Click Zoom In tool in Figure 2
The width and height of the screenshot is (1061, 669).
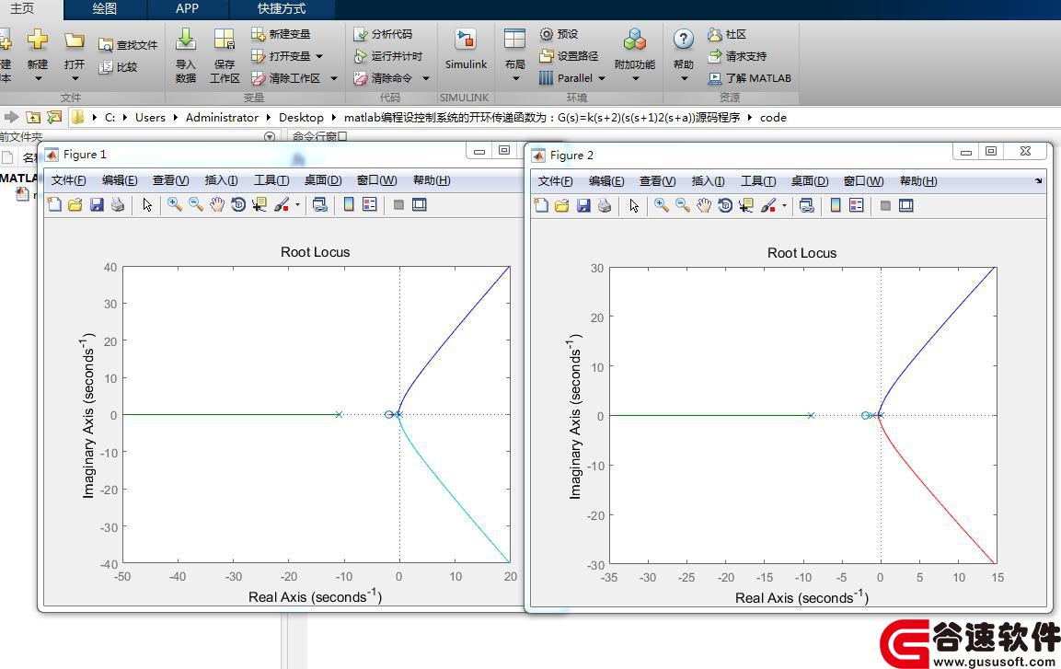(661, 205)
